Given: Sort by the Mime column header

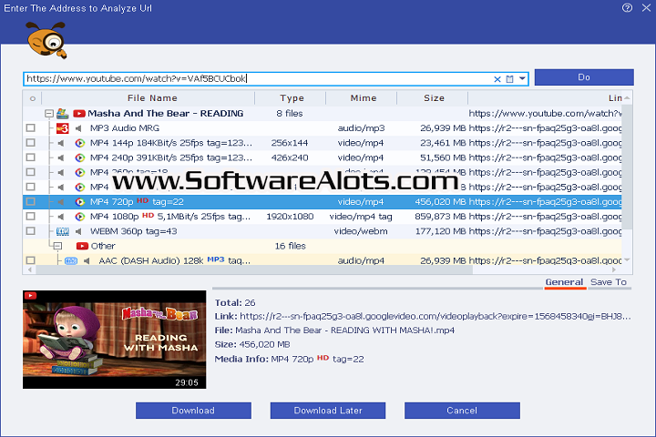Looking at the screenshot, I should [364, 98].
